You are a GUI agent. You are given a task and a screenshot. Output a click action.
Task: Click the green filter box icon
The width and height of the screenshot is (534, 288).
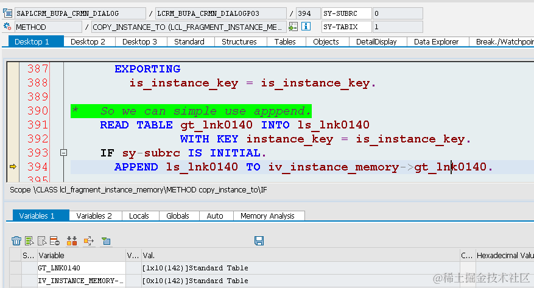106,241
